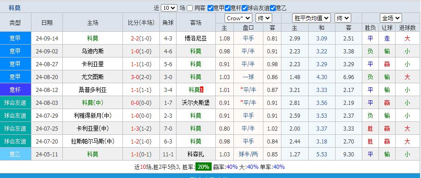Click the corner count 7-0

click(168, 129)
